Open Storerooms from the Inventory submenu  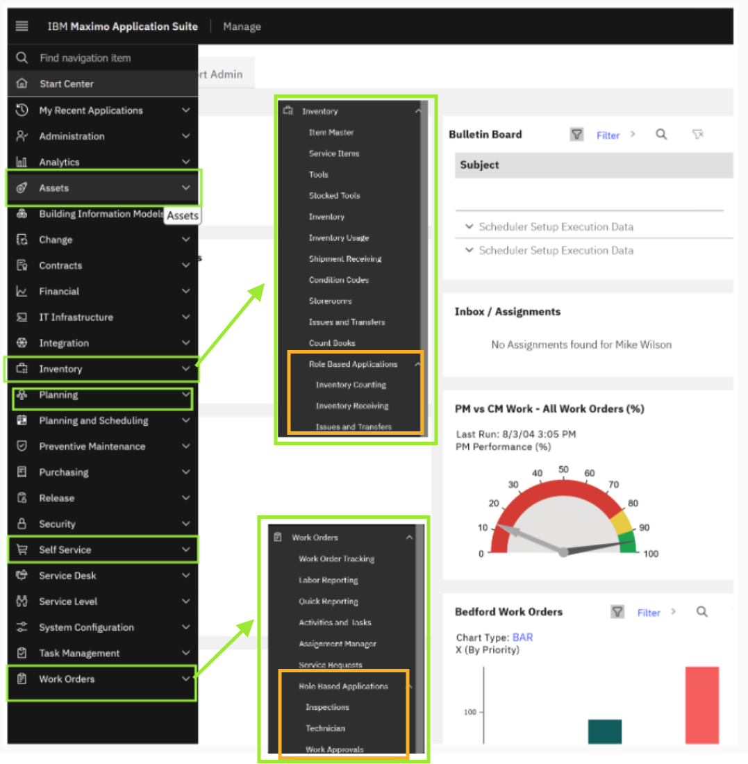(331, 301)
